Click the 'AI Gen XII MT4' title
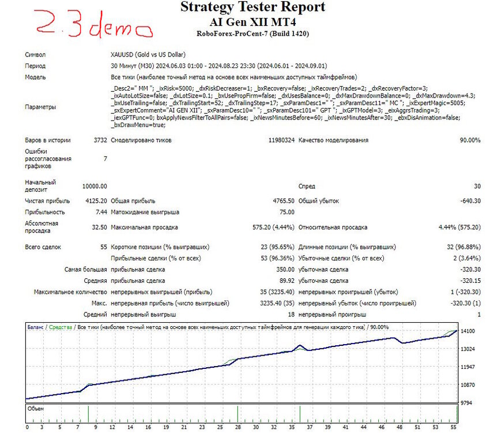Viewport: 486px width, 433px height. pyautogui.click(x=253, y=22)
